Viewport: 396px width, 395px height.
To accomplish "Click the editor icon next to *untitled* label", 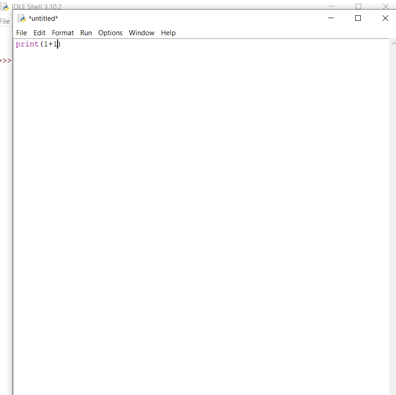I will pos(21,18).
